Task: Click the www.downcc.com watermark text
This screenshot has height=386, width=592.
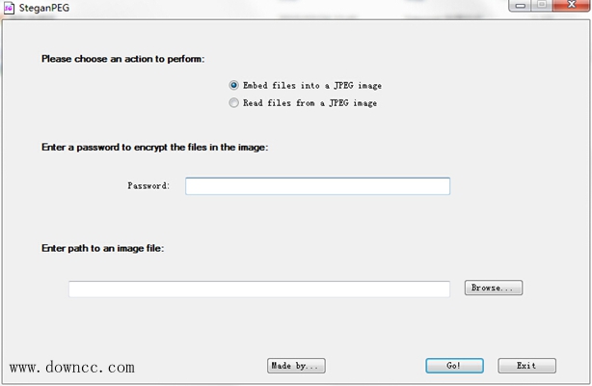Action: coord(72,368)
